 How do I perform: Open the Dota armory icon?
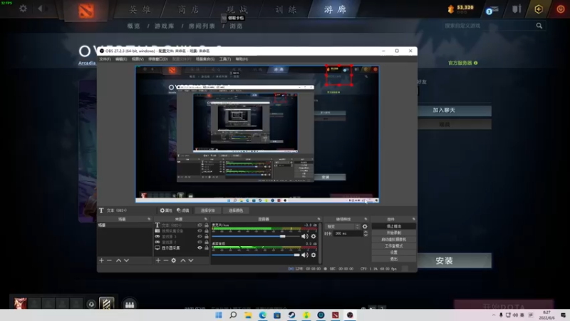[517, 9]
